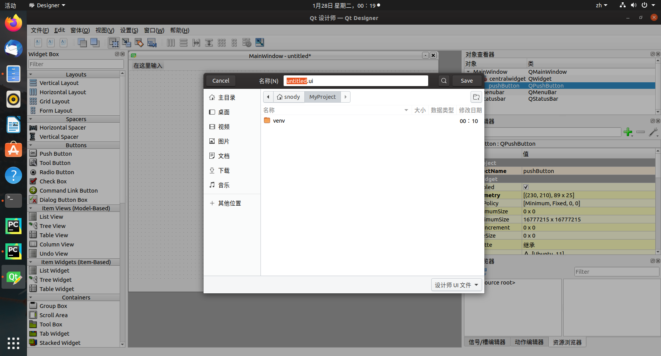Click Lay Out Vertically in Splitter icon
The height and width of the screenshot is (356, 661).
coord(209,43)
